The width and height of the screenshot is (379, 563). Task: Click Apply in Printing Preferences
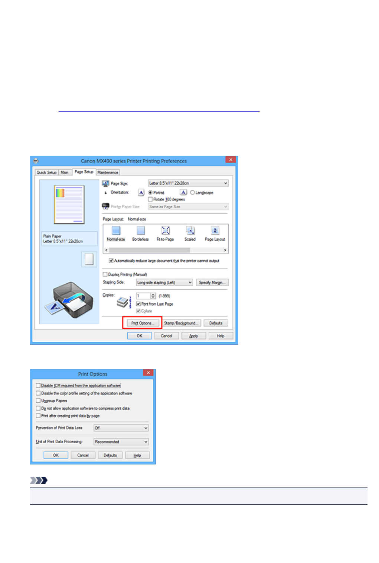194,336
